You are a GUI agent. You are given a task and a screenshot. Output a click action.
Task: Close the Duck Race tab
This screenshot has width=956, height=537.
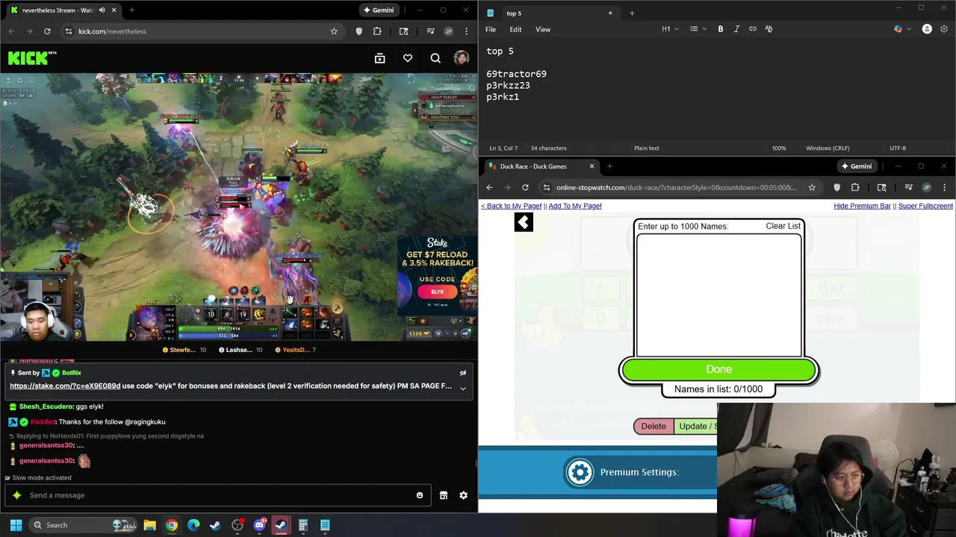point(592,166)
